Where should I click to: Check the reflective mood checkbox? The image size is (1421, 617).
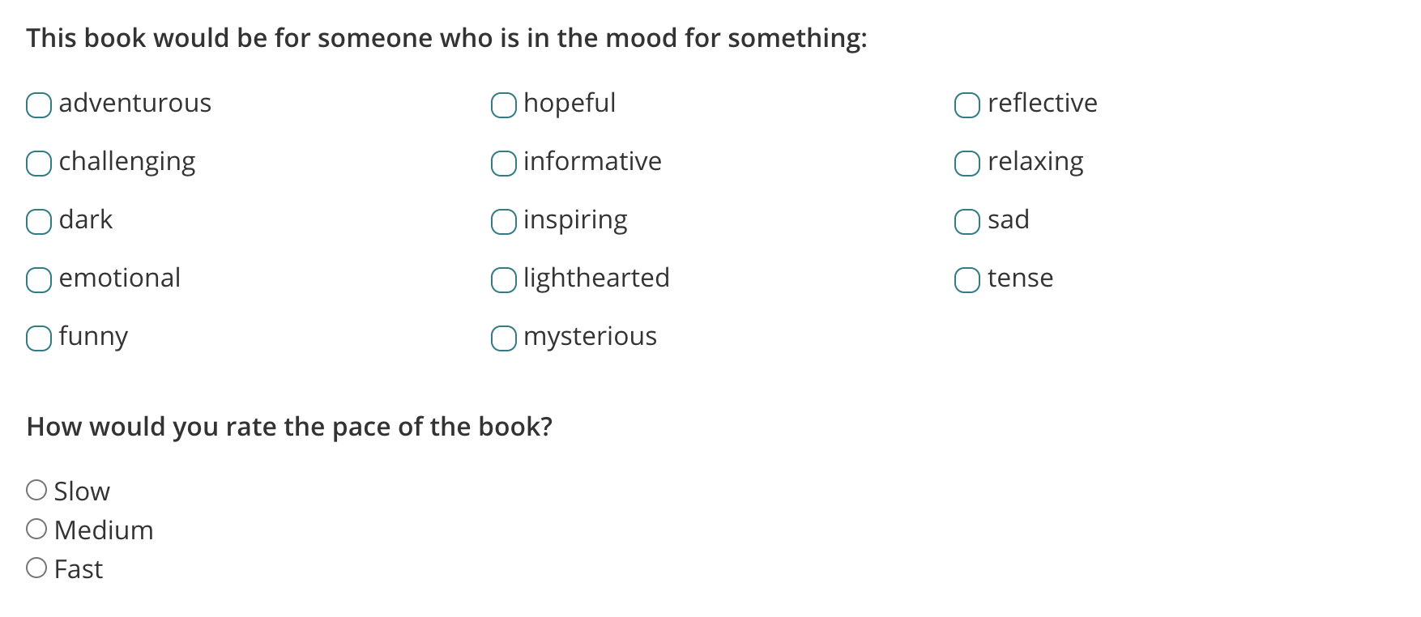point(967,105)
